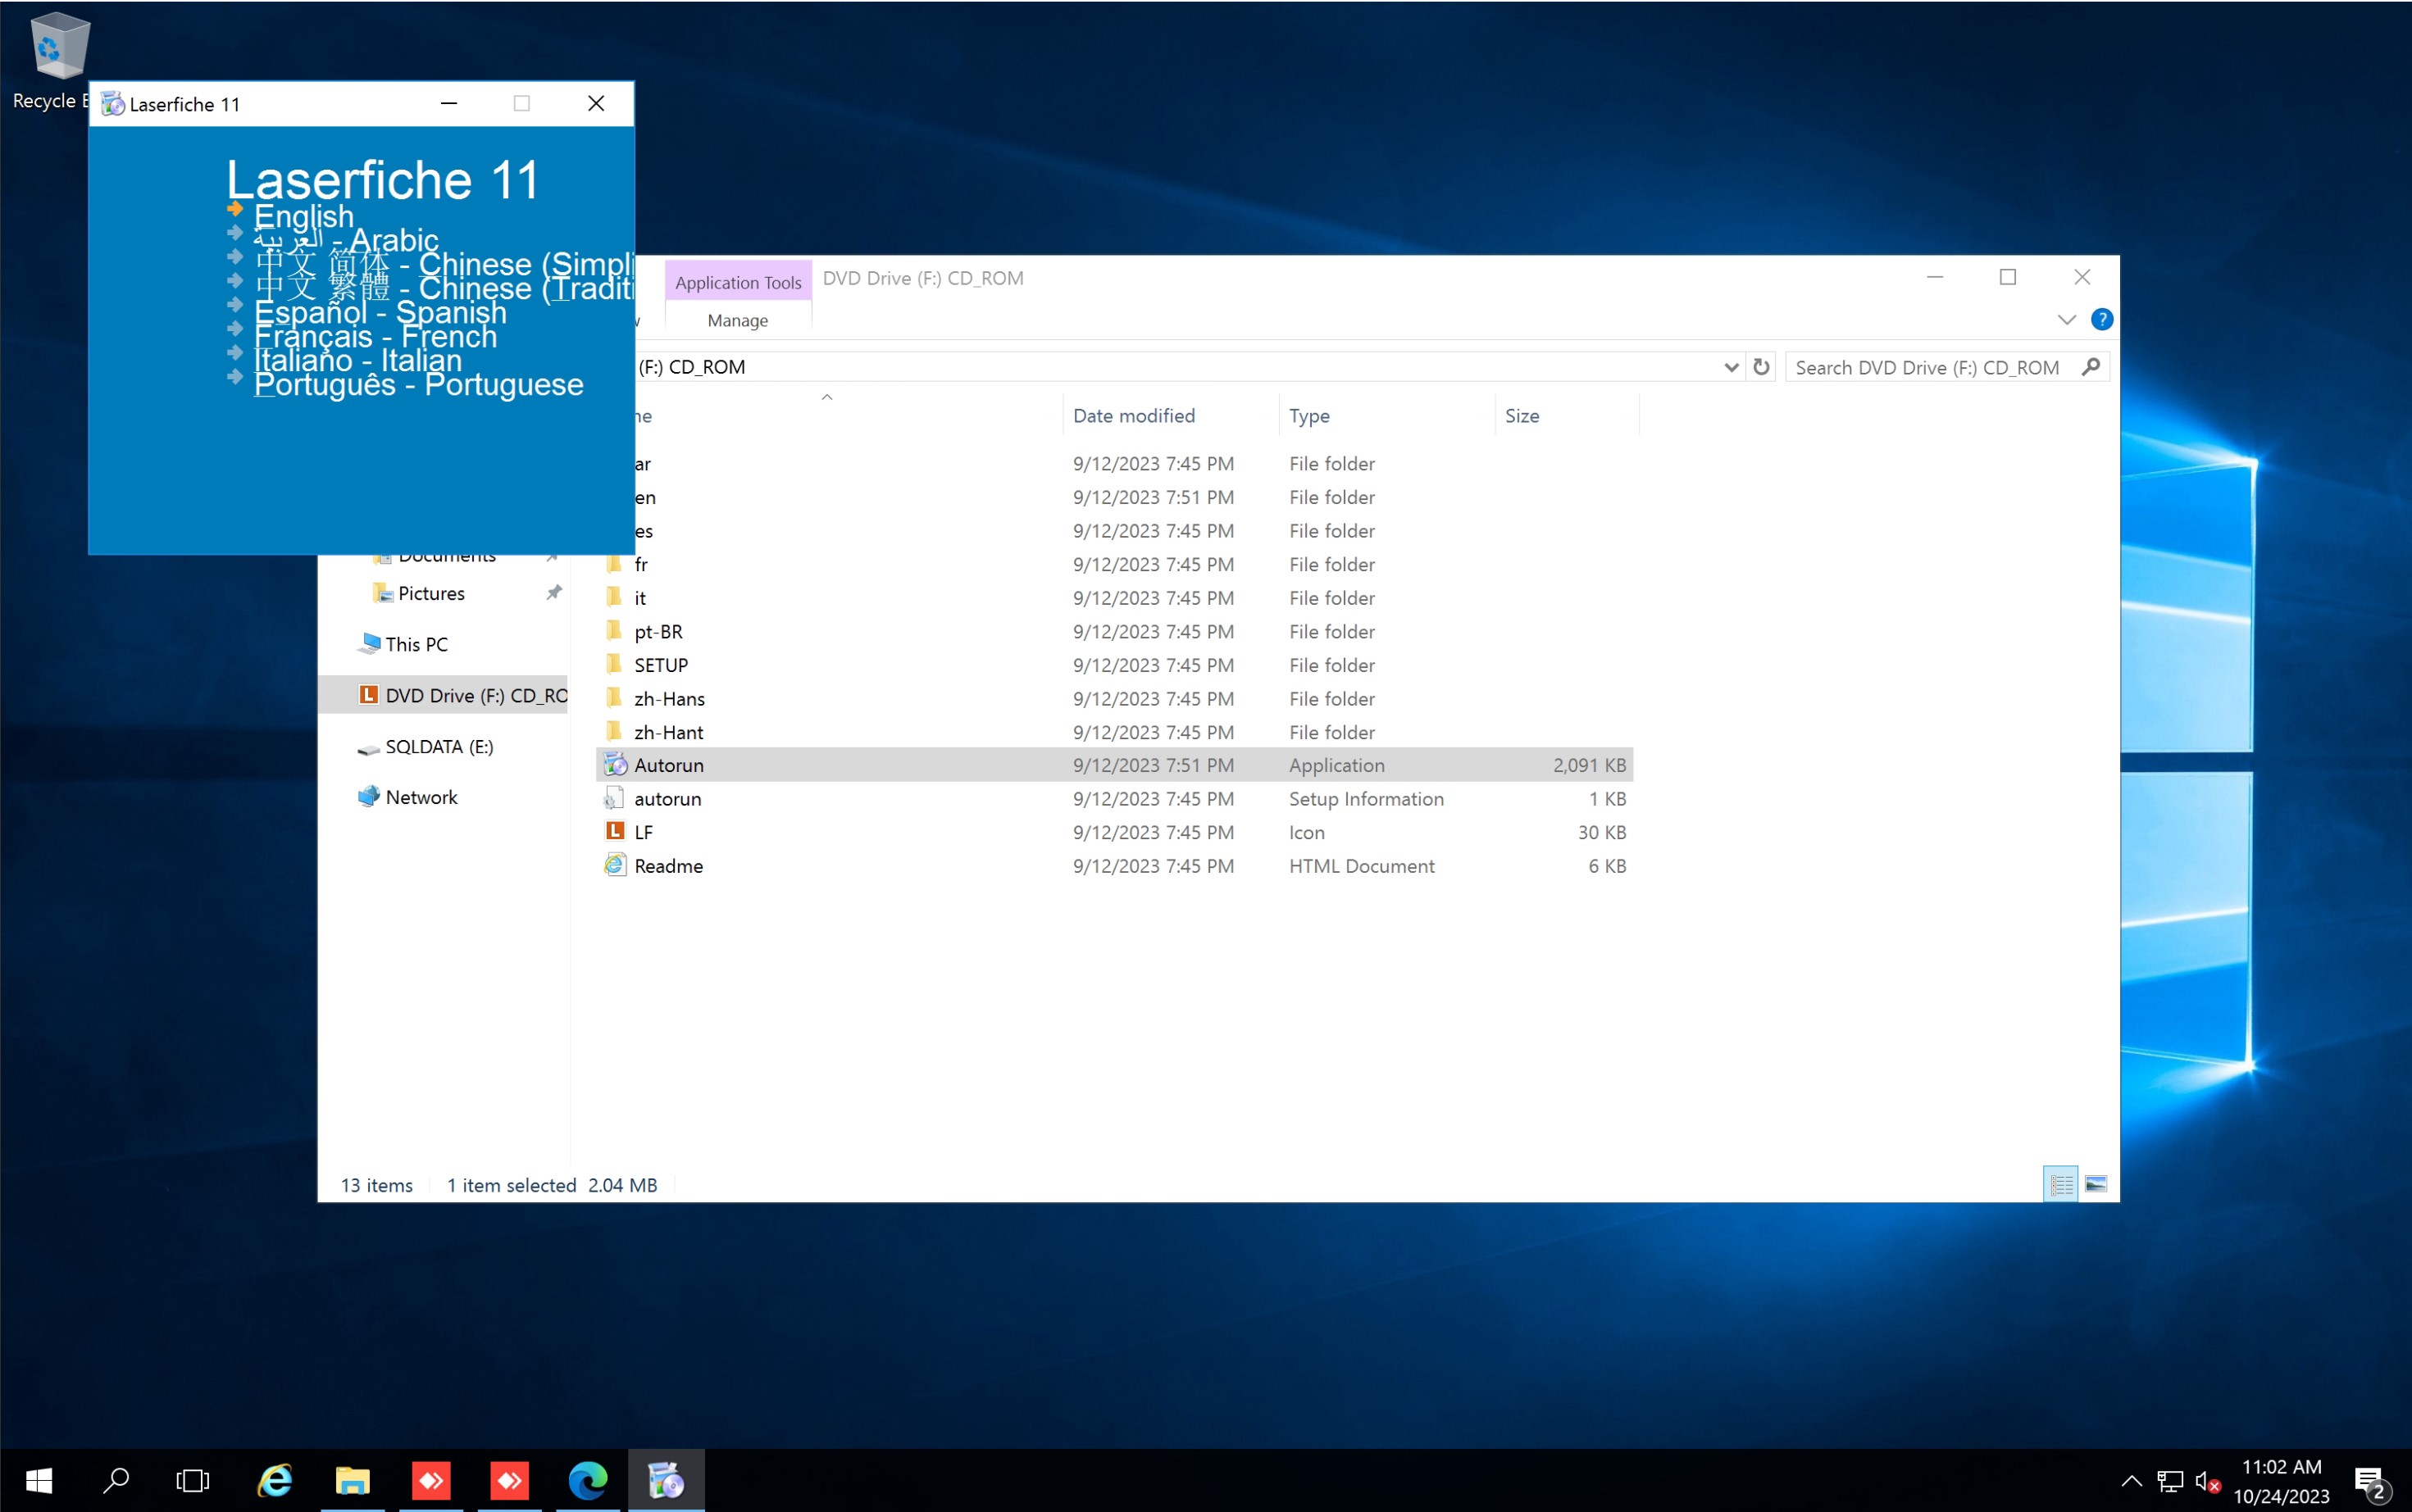Choose English in the Laserfiche installer
The width and height of the screenshot is (2412, 1512).
point(303,215)
